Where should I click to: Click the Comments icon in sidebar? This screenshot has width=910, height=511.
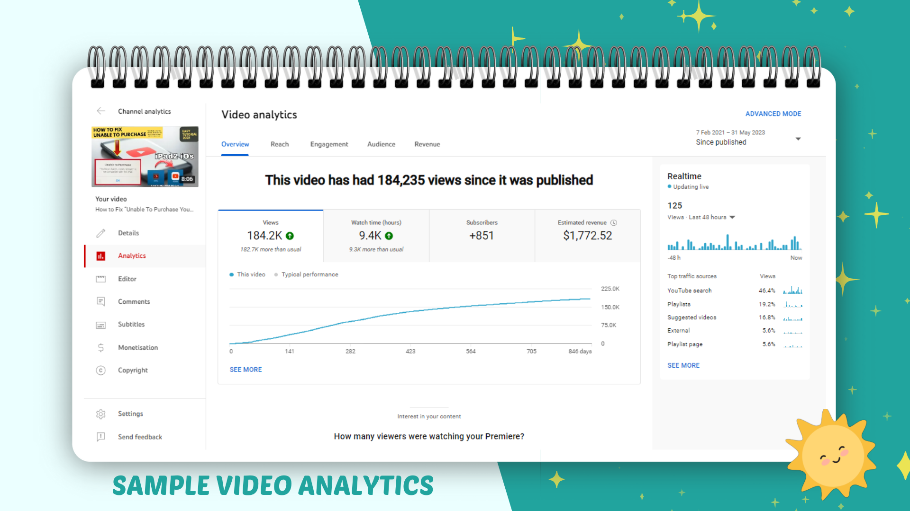point(101,301)
